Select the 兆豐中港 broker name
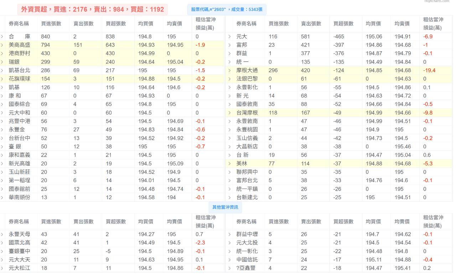 (x=19, y=121)
